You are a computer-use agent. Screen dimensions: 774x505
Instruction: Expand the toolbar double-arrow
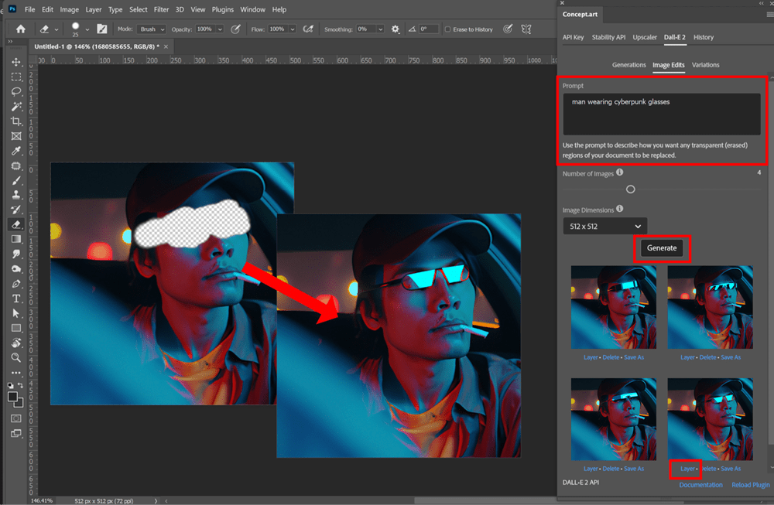[x=10, y=42]
